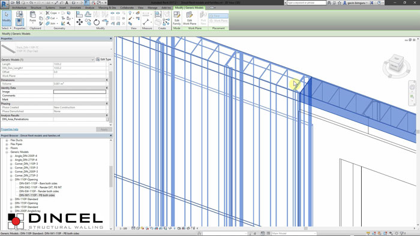
Task: Collapse the DIN-110P-Opening tree node
Action: click(11, 180)
